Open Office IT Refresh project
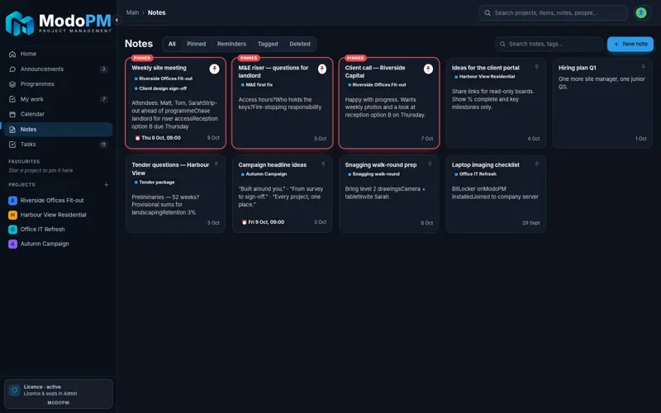 [58, 230]
